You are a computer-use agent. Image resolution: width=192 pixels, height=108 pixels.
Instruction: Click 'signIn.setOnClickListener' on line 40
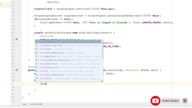[x=53, y=33]
